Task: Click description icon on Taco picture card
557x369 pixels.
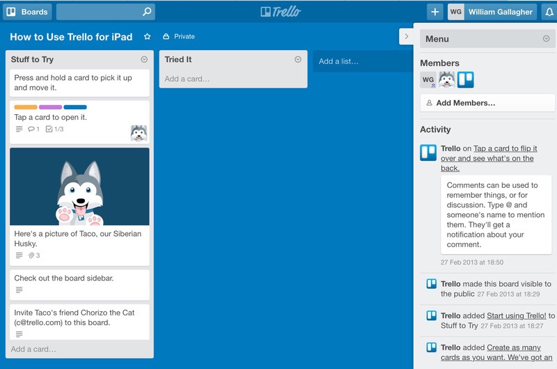Action: coord(19,255)
